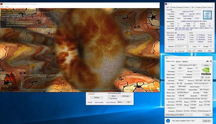216x124 pixels.
Task: Click the Tools button in CPU-Z
Action: [x=189, y=51]
